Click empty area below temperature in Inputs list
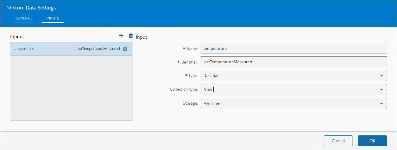This screenshot has height=150, width=397. click(x=71, y=88)
